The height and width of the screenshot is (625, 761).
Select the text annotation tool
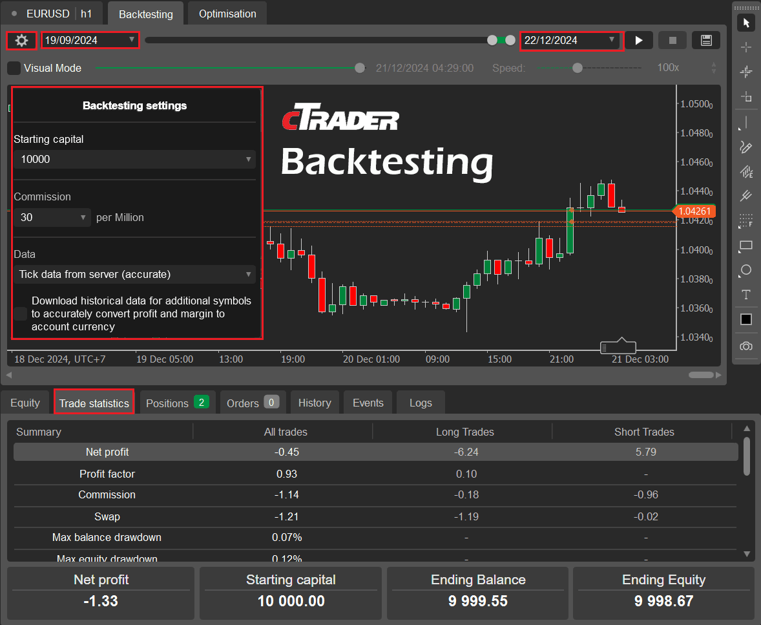pyautogui.click(x=746, y=295)
